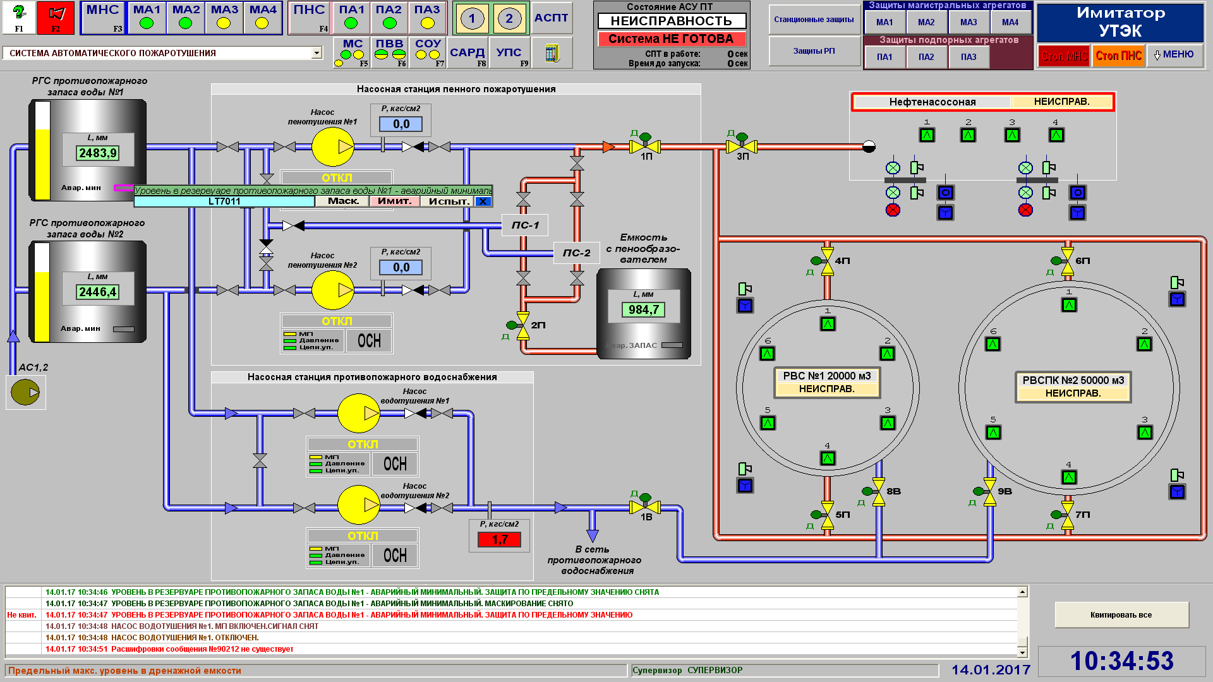Open the ПВВ screen
Viewport: 1213px width, 682px height.
click(389, 53)
